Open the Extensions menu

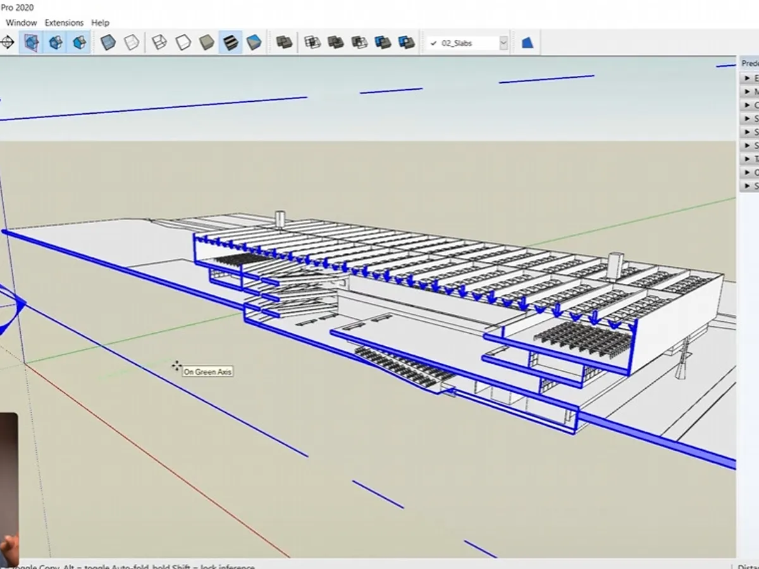pos(63,23)
